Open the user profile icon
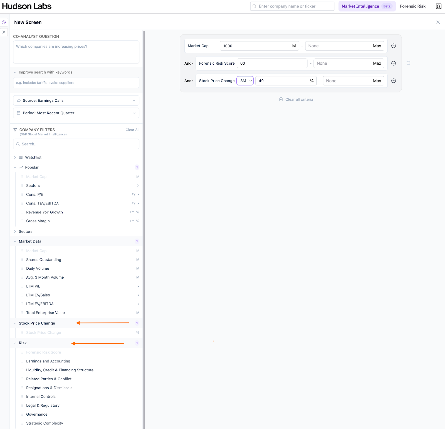The width and height of the screenshot is (445, 429). pos(438,6)
